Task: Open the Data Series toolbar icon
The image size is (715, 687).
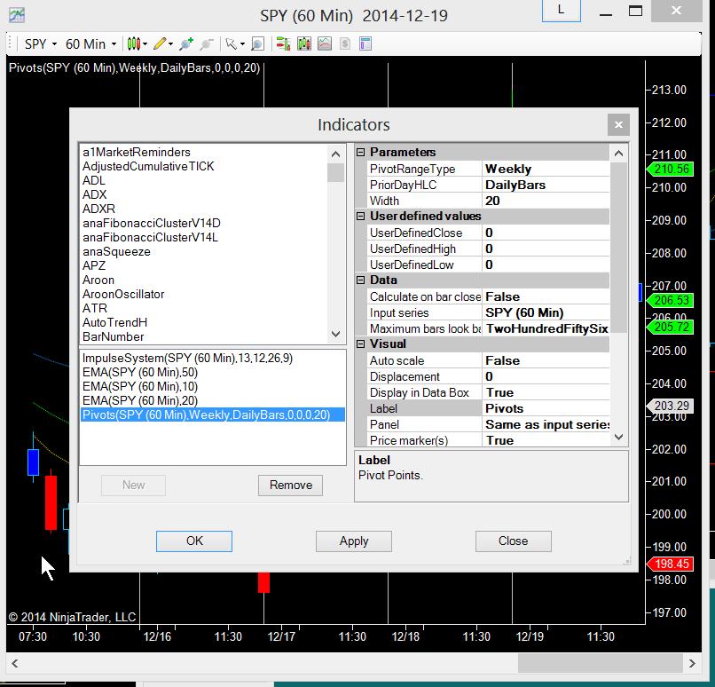Action: (303, 43)
